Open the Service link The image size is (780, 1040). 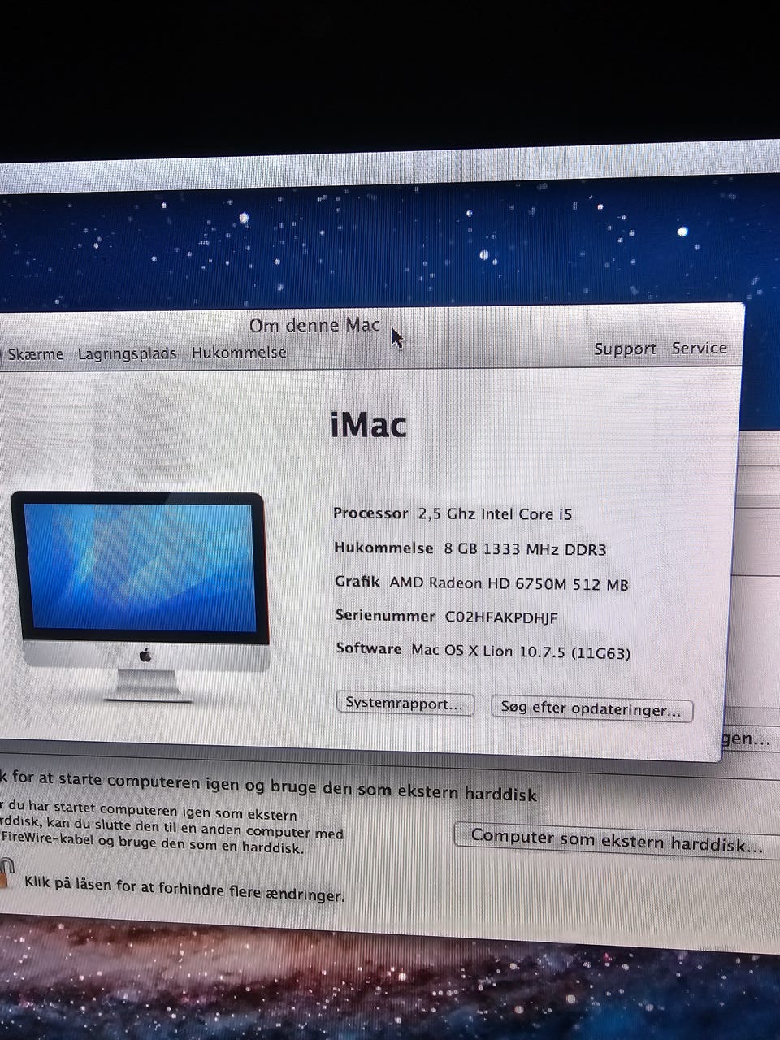click(700, 348)
